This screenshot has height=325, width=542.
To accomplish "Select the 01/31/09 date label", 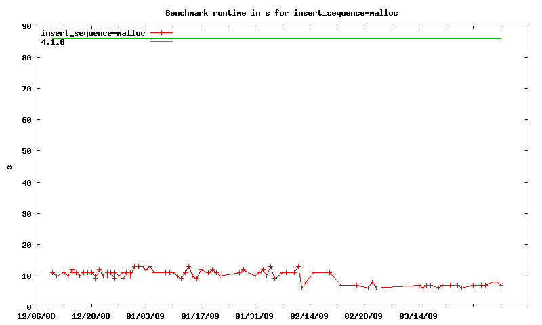I will 255,316.
